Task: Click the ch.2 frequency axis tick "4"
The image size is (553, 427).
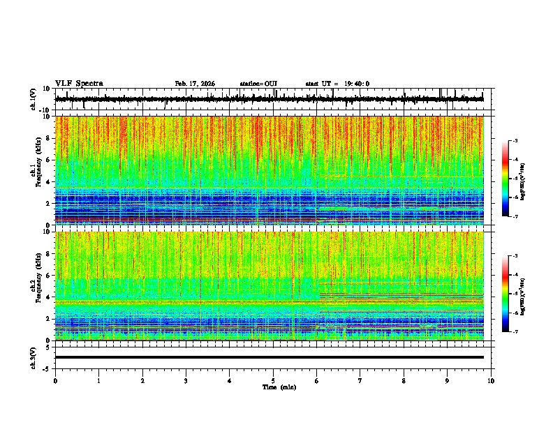Action: (49, 297)
